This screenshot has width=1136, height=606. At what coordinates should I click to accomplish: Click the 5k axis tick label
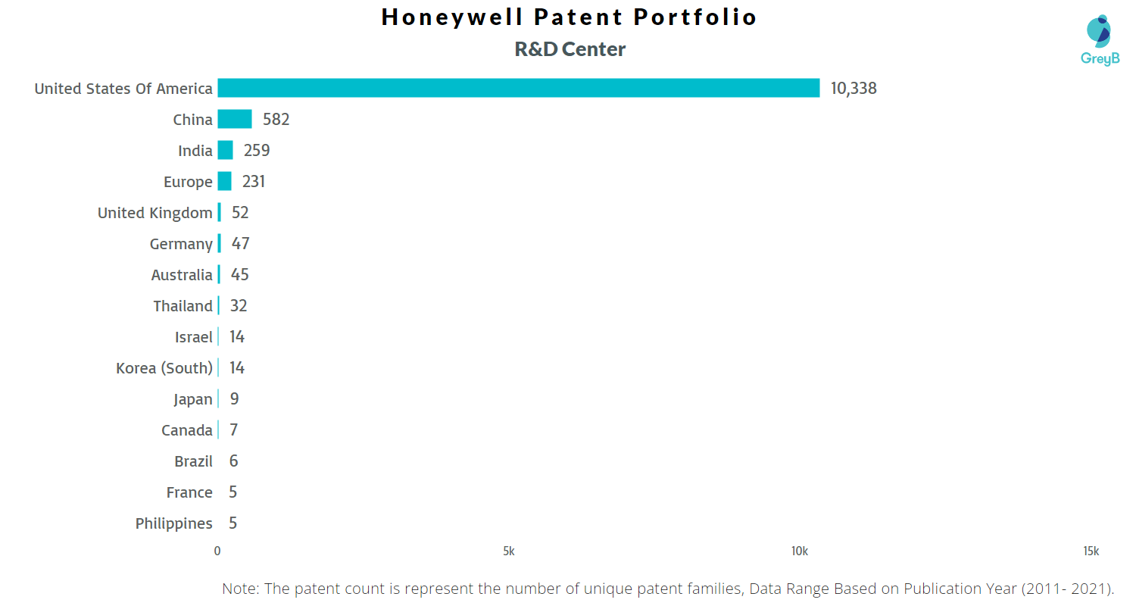(509, 551)
